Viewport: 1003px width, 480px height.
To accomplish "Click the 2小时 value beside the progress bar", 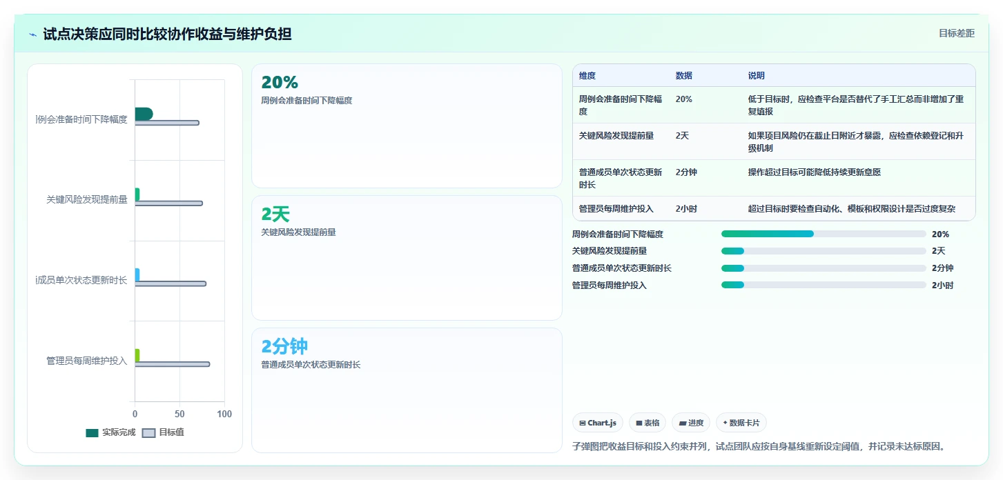I will click(942, 285).
